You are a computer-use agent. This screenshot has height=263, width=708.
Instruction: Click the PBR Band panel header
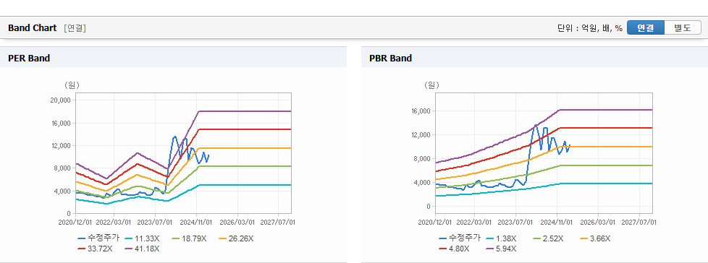(x=534, y=58)
